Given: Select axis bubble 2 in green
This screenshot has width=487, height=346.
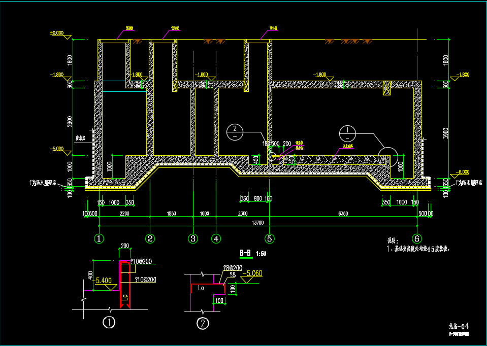Looking at the screenshot, I should [150, 238].
